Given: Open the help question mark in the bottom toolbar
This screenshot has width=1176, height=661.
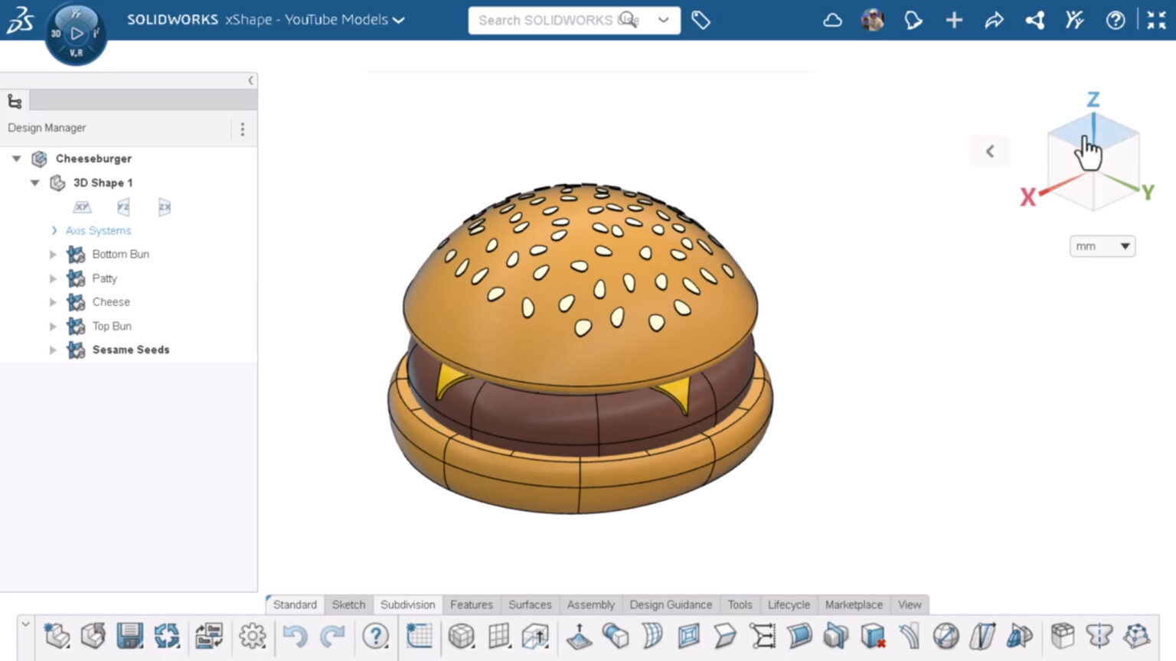Looking at the screenshot, I should click(x=376, y=636).
